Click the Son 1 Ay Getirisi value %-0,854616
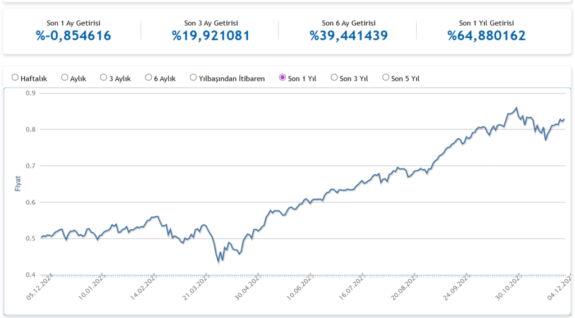Screen dimensions: 575x318 click(73, 36)
